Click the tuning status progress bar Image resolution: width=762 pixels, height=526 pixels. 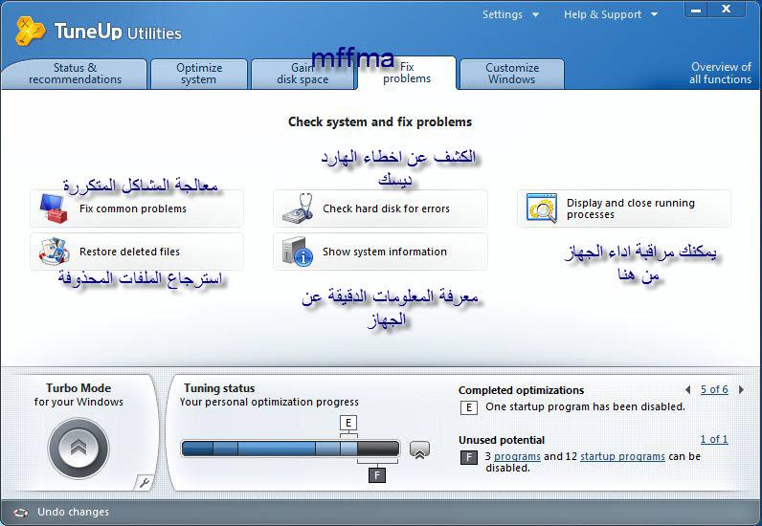(291, 449)
